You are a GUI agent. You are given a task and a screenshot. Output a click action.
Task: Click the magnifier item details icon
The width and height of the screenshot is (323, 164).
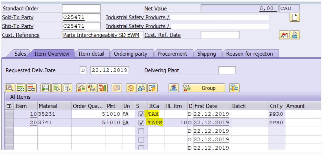point(10,88)
